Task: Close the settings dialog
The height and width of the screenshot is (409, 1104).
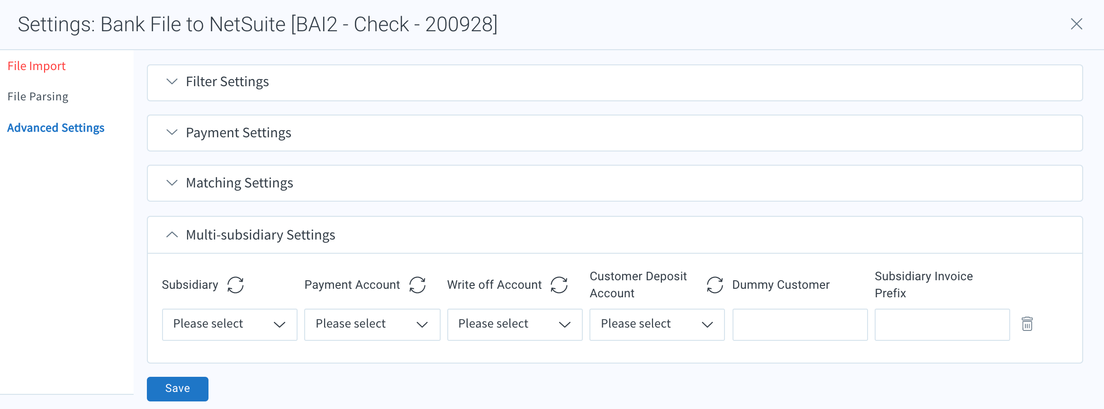Action: [x=1077, y=24]
